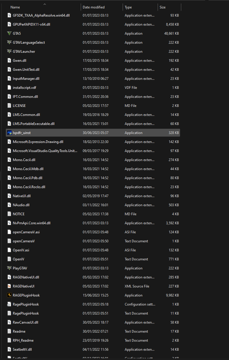Screen dimensions: 229x360
Task: Select the Gwen.UnitTest.dll file name
Action: pos(26,70)
